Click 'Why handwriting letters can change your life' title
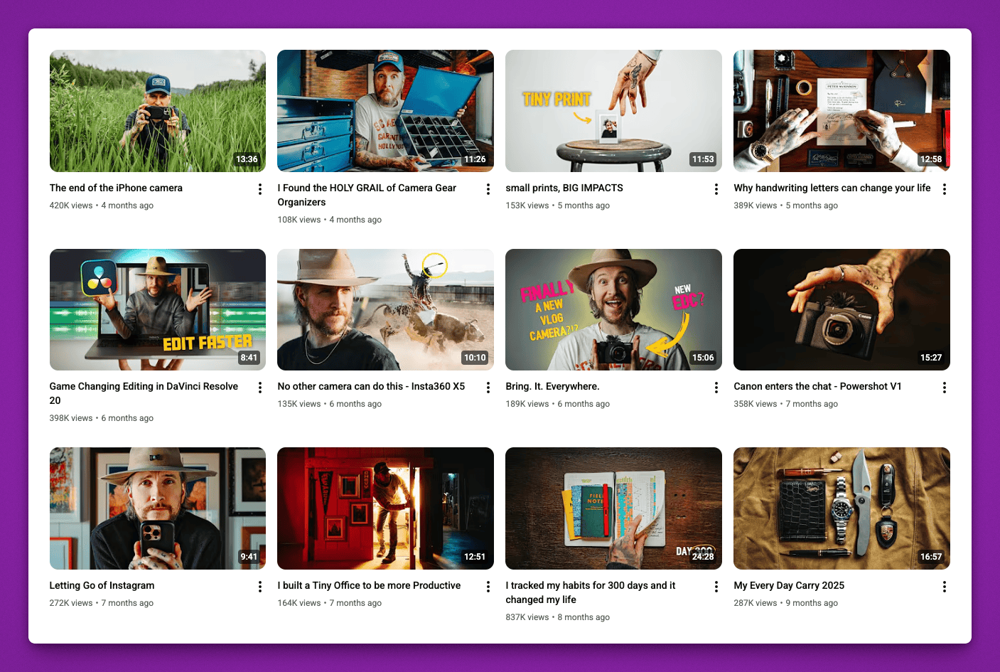Screen dimensions: 1000x672 [832, 188]
